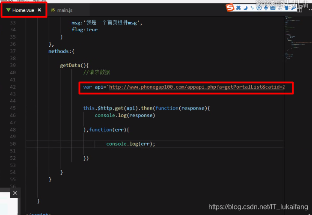Image resolution: width=312 pixels, height=215 pixels.
Task: Click the Vue file icon on Home.vue tab
Action: (8, 10)
